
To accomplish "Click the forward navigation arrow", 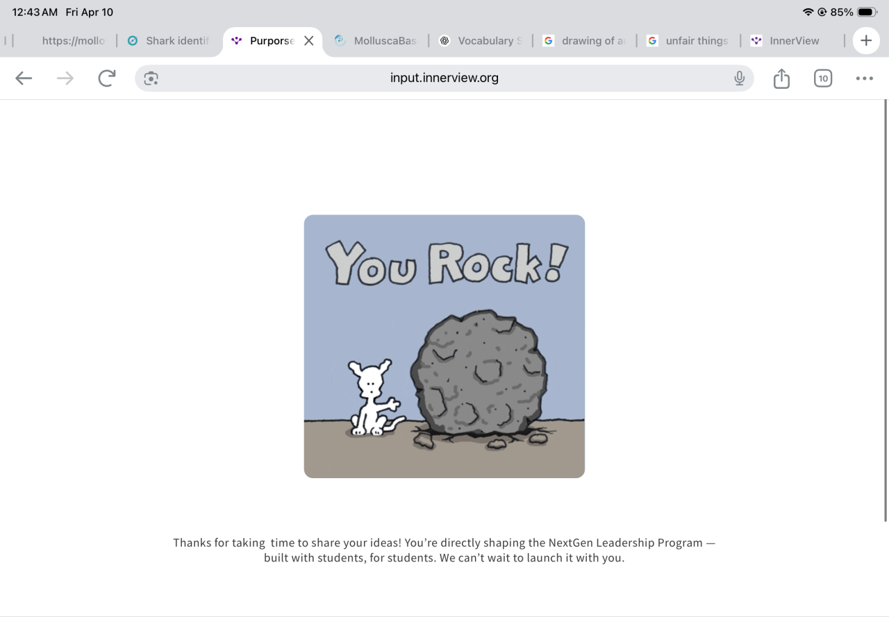I will 65,78.
